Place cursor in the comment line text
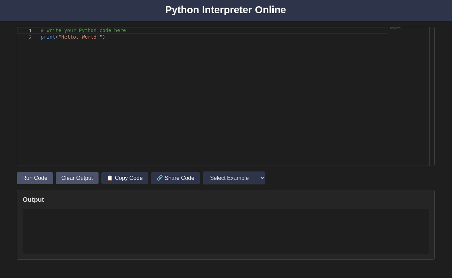 tap(83, 30)
